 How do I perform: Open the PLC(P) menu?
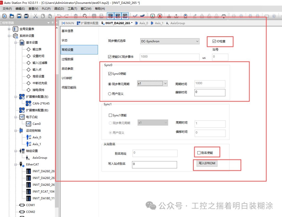(x=46, y=9)
